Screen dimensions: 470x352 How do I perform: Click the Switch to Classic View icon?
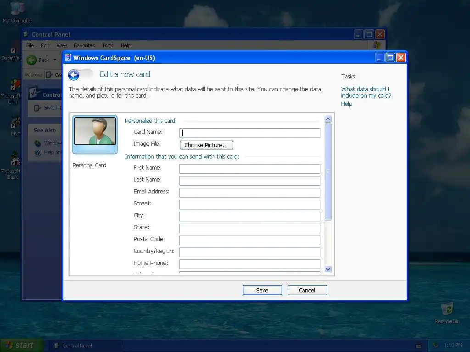pyautogui.click(x=37, y=108)
